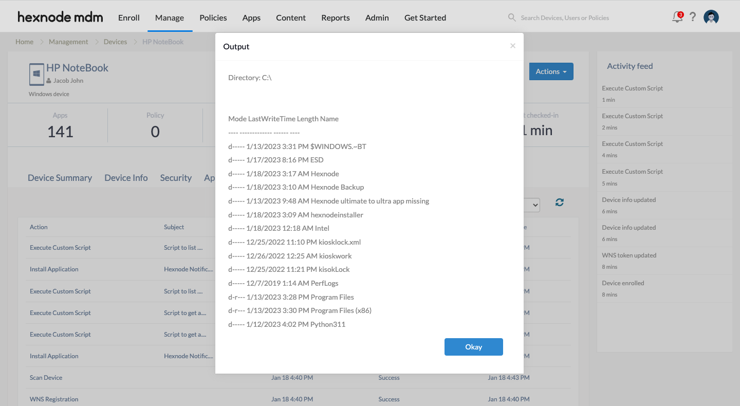The image size is (740, 406).
Task: Click the Output dialog title
Action: pyautogui.click(x=236, y=46)
